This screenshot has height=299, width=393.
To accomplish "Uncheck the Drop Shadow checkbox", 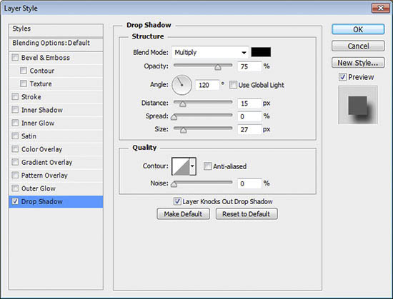I will click(15, 201).
